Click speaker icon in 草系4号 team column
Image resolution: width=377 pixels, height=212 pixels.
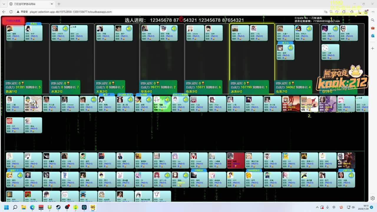coord(174,29)
